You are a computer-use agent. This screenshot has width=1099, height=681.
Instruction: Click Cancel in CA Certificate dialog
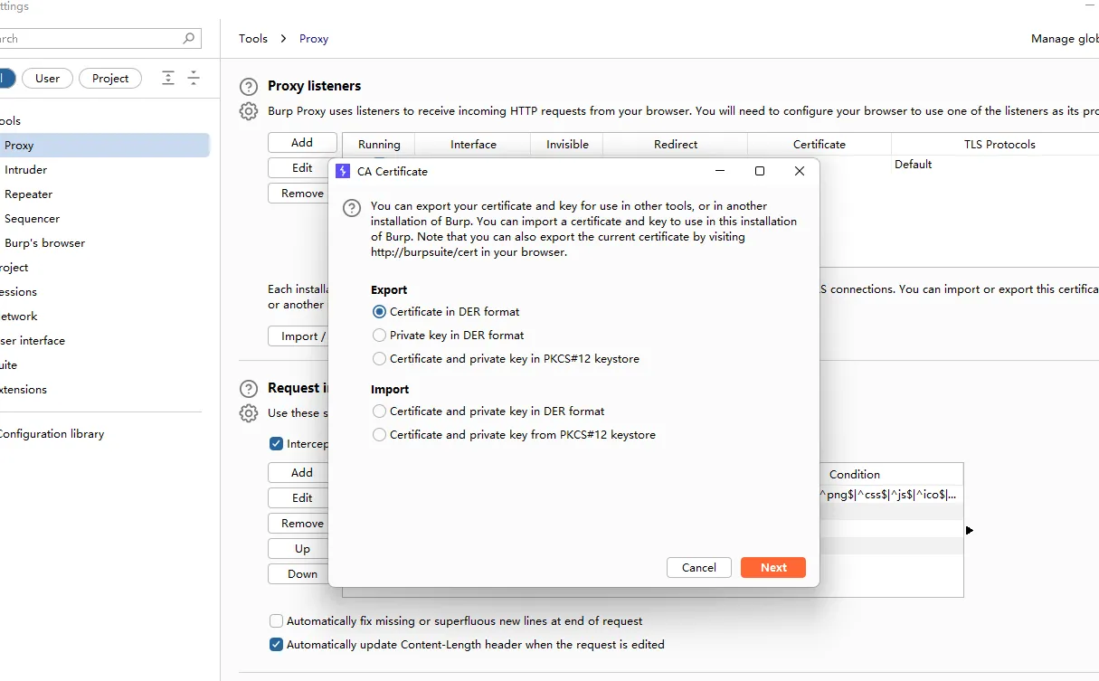click(699, 567)
